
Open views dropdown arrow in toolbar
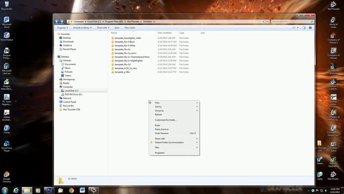point(298,27)
